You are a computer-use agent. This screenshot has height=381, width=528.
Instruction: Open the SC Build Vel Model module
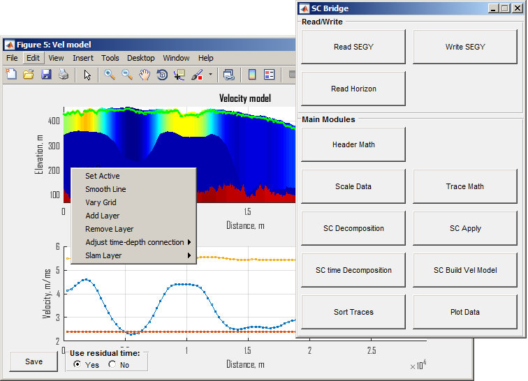coord(465,270)
